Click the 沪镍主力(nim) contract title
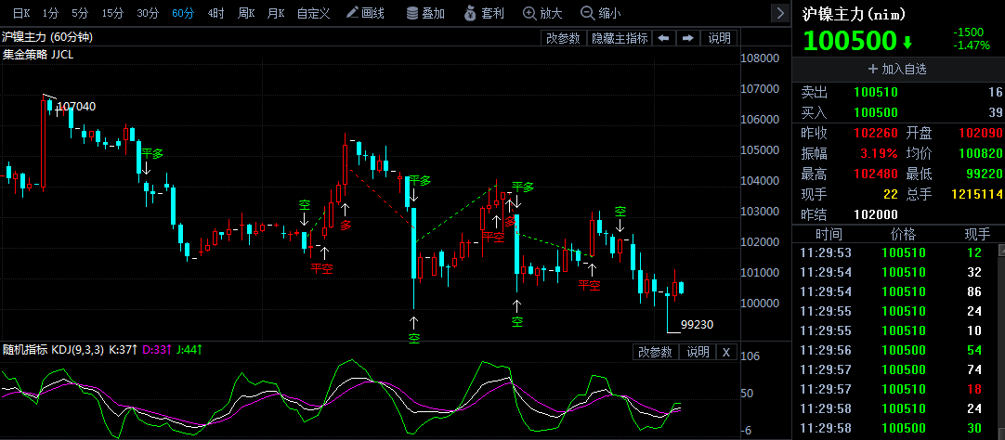This screenshot has height=440, width=1005. tap(855, 13)
